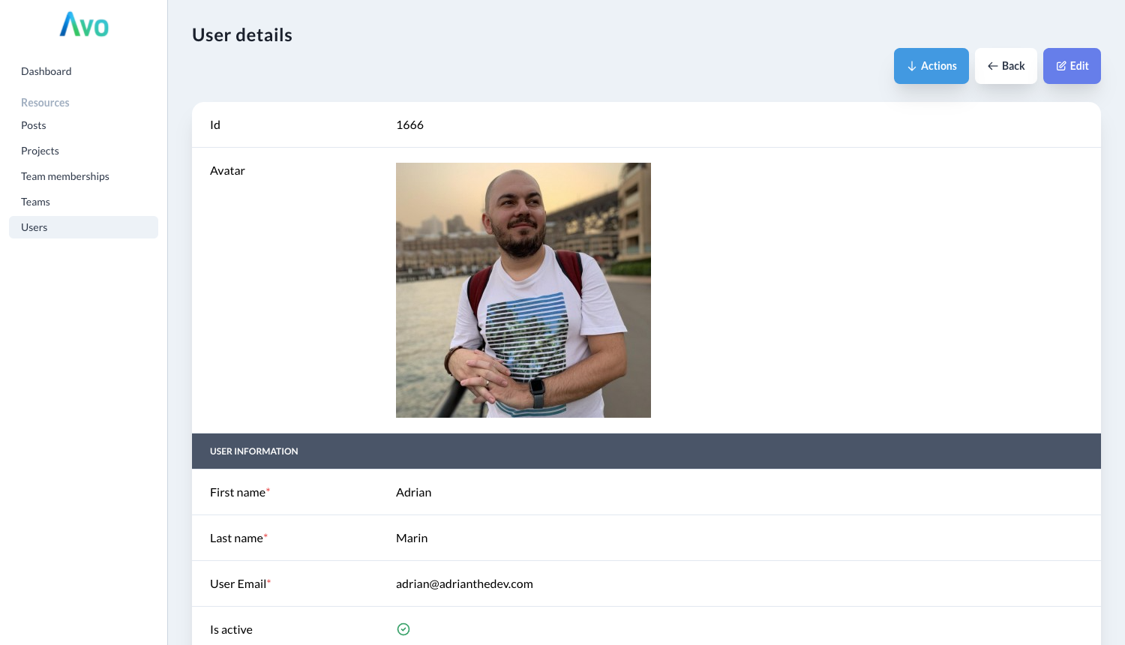Click the User Information section header

coord(646,451)
